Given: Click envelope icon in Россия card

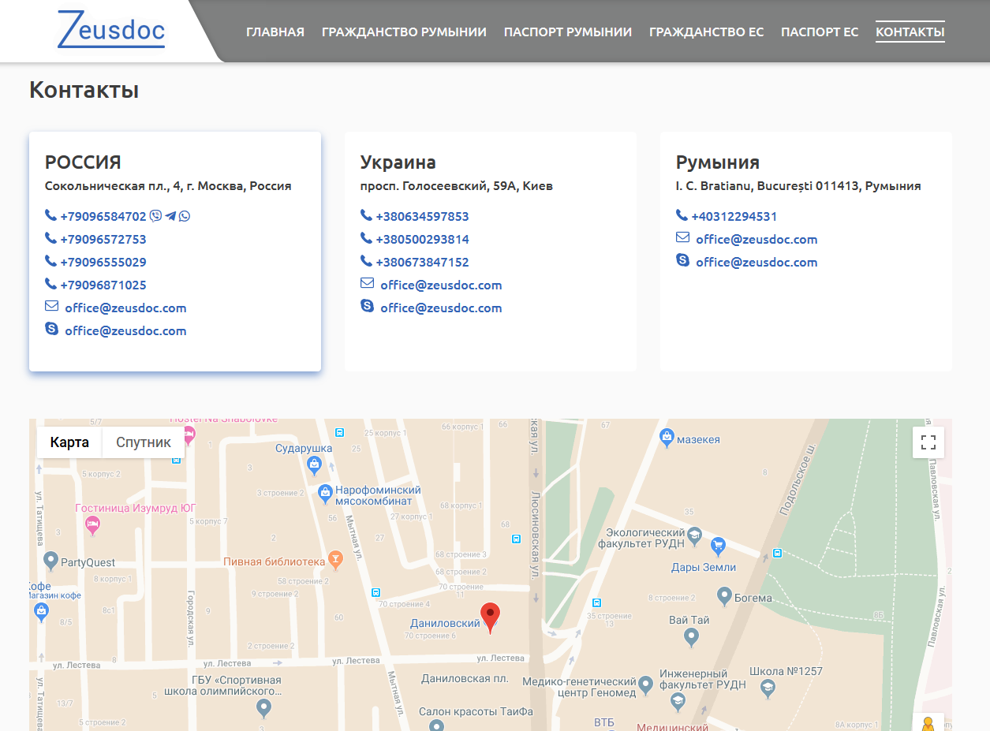Looking at the screenshot, I should (x=51, y=306).
